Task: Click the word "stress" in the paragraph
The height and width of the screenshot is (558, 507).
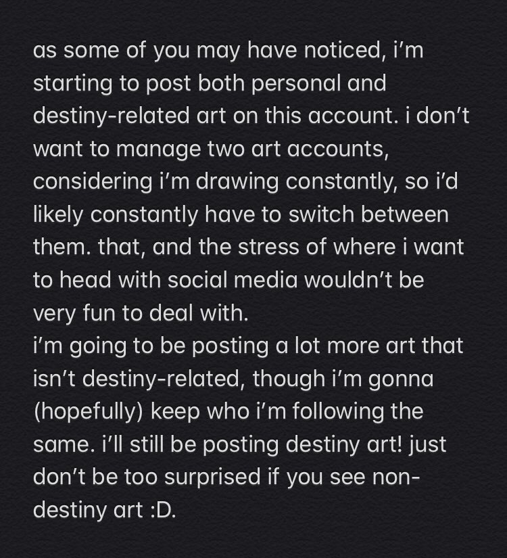Action: click(268, 248)
